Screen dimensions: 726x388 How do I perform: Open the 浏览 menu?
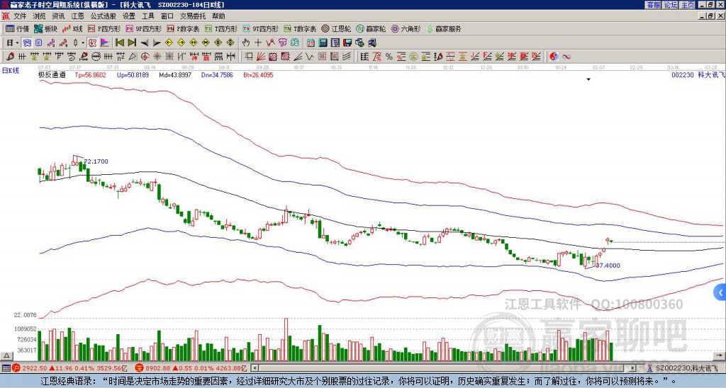pos(39,16)
